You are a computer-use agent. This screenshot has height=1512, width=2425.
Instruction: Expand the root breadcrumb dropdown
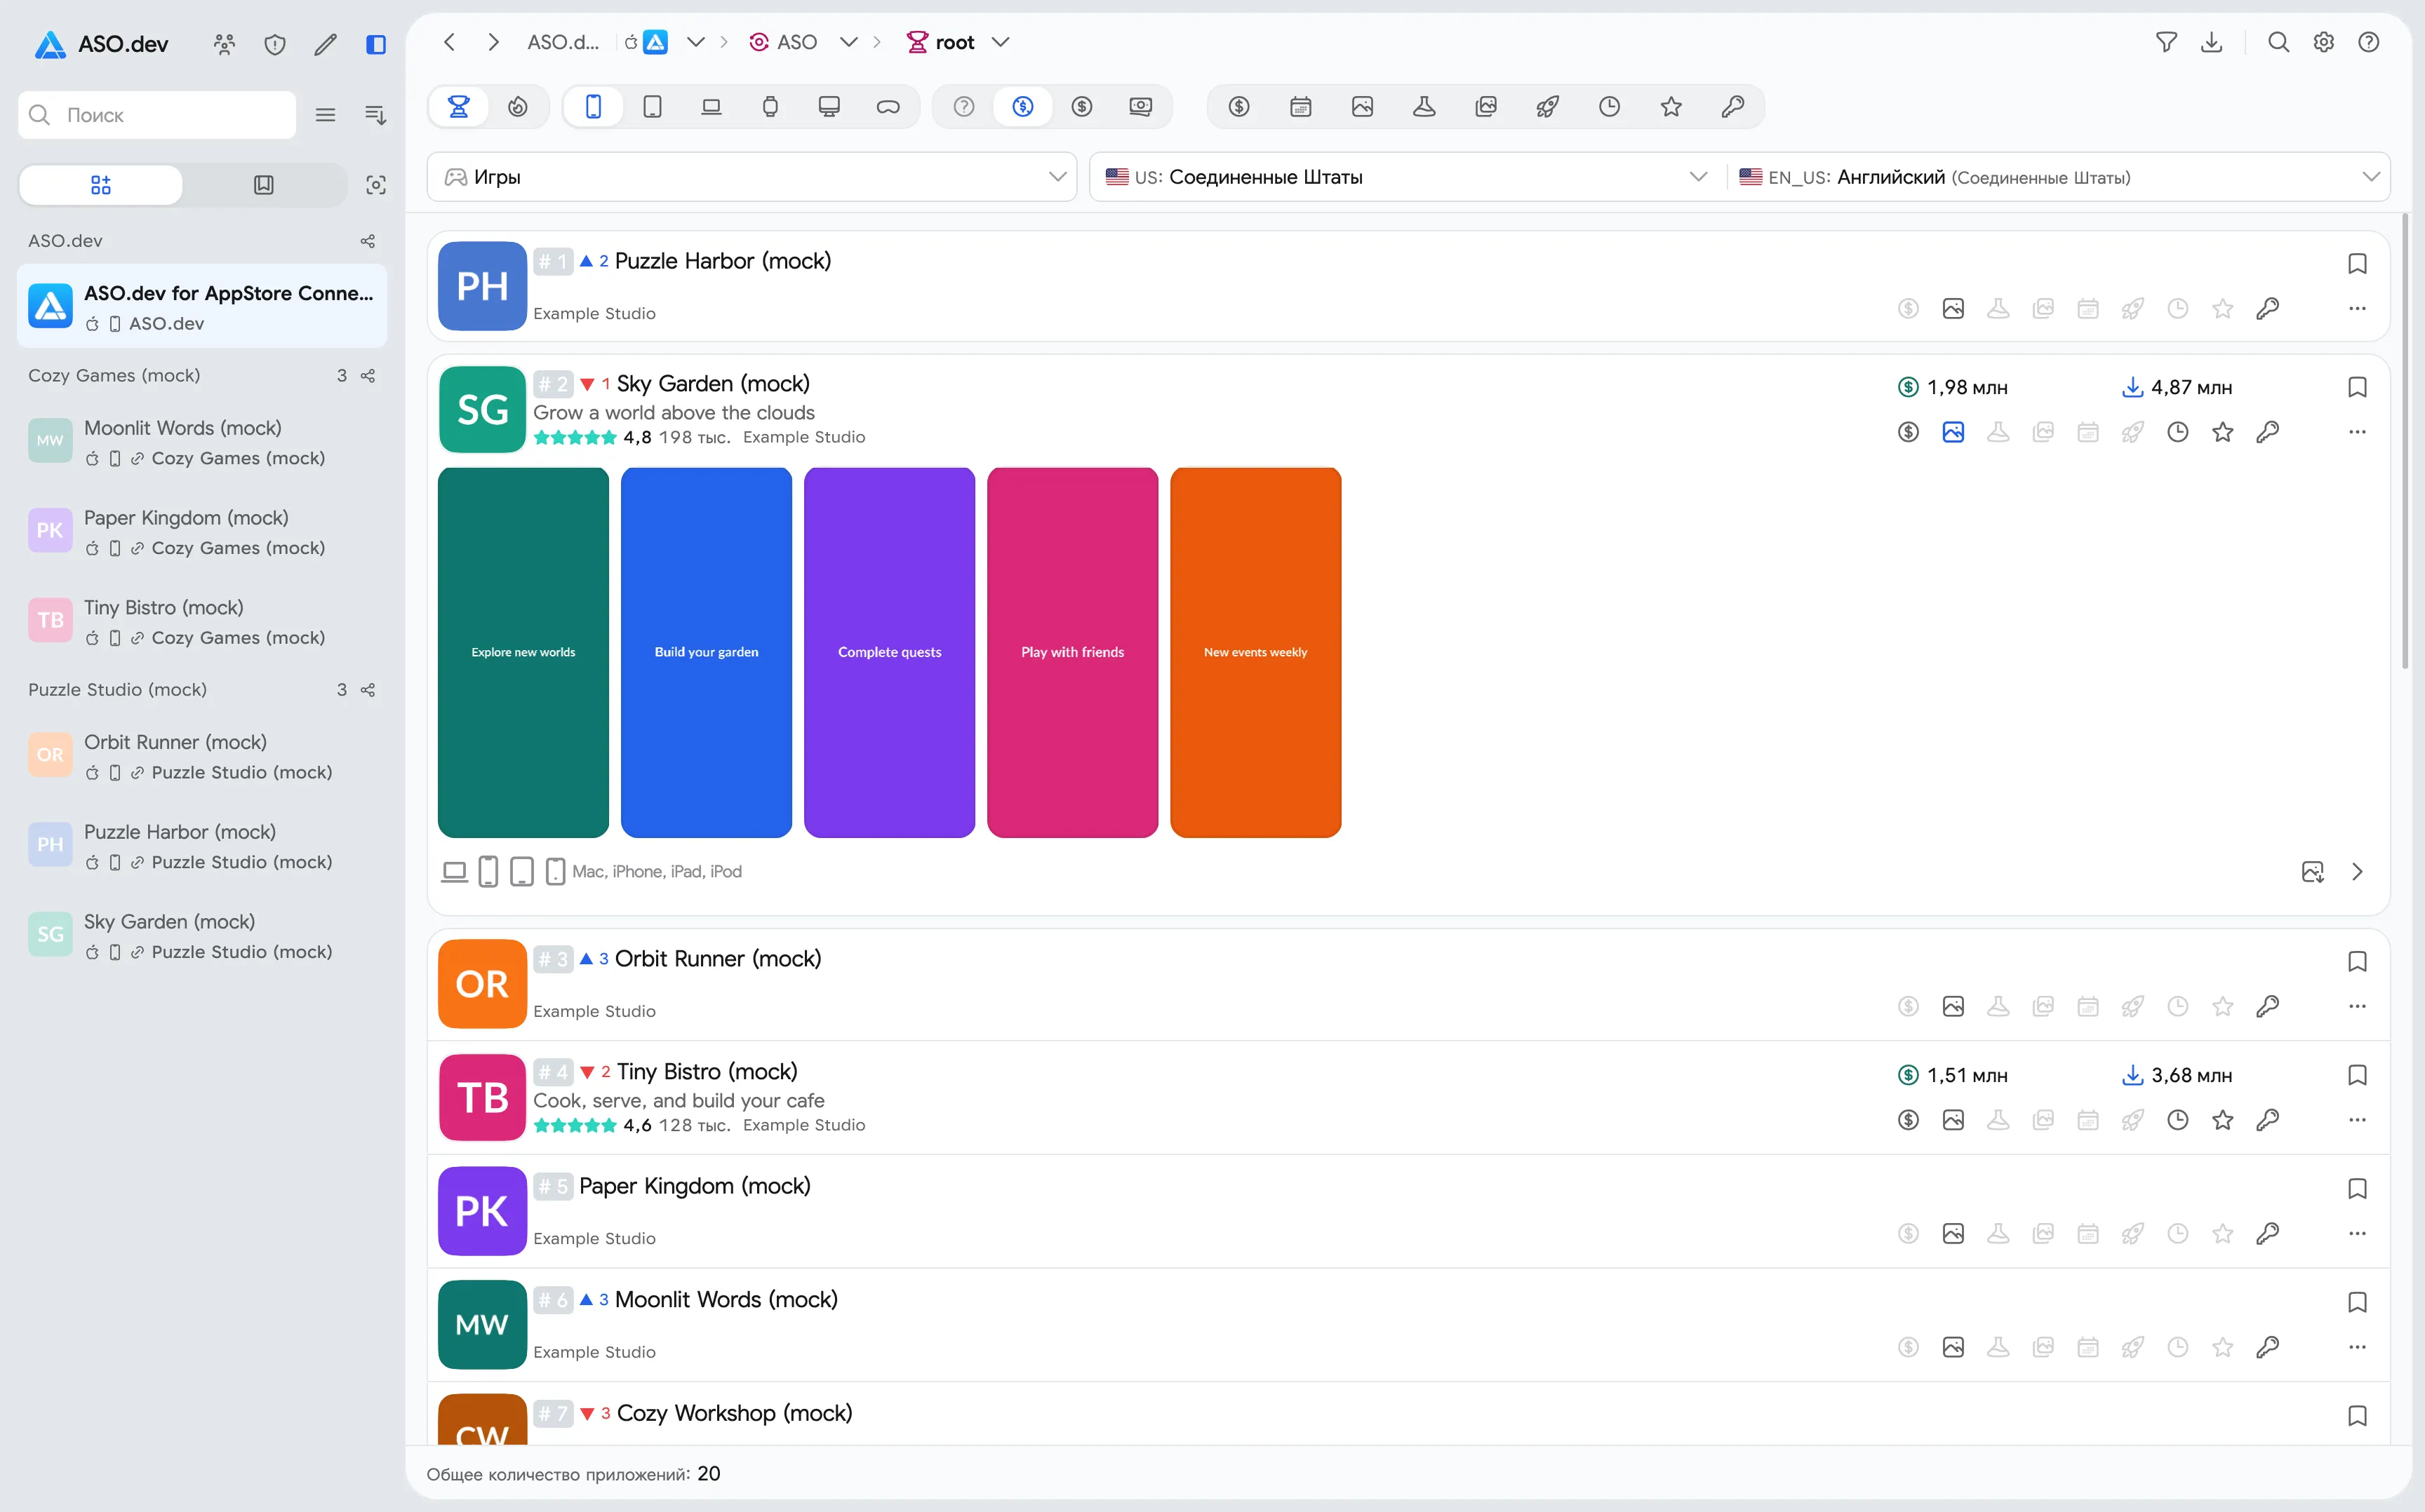click(x=1001, y=42)
